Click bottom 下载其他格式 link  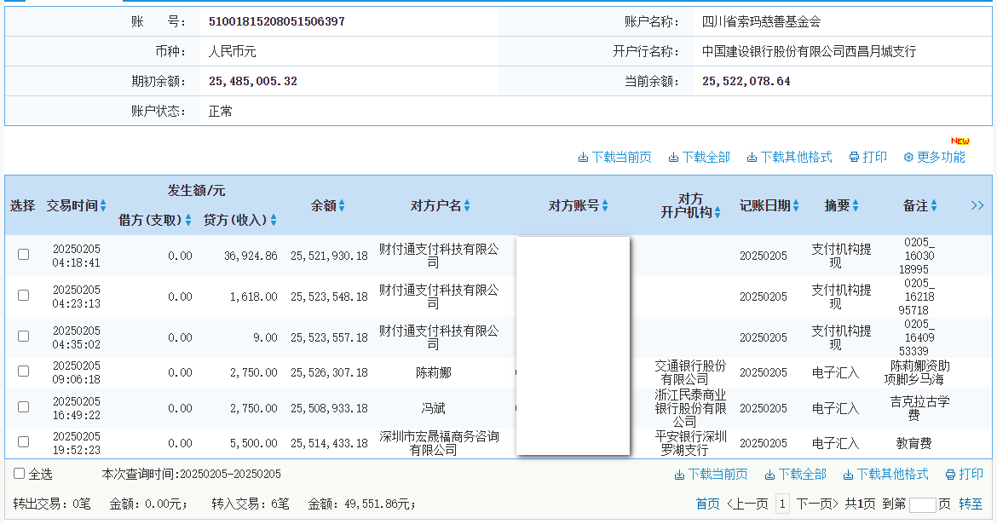coord(892,475)
